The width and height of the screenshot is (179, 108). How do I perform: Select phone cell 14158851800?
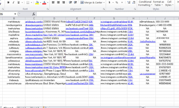tap(165, 45)
